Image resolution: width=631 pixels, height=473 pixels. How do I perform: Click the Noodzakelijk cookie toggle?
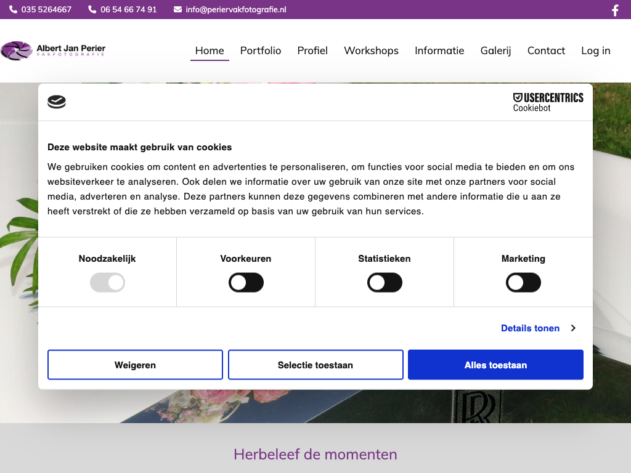tap(107, 283)
